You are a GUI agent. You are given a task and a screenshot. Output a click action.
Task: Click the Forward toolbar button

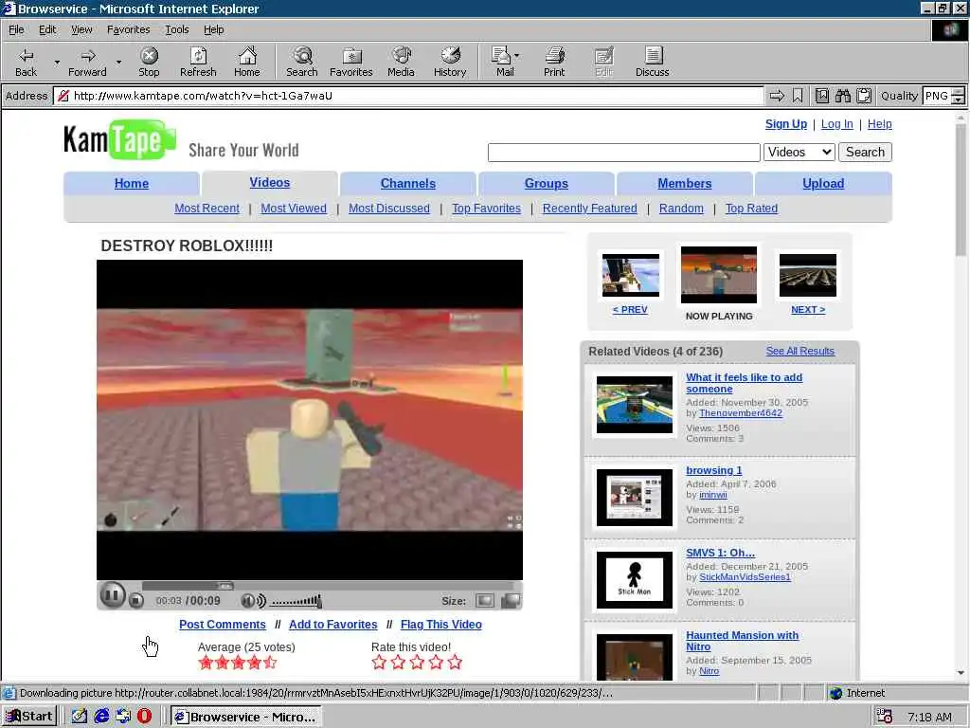[87, 62]
